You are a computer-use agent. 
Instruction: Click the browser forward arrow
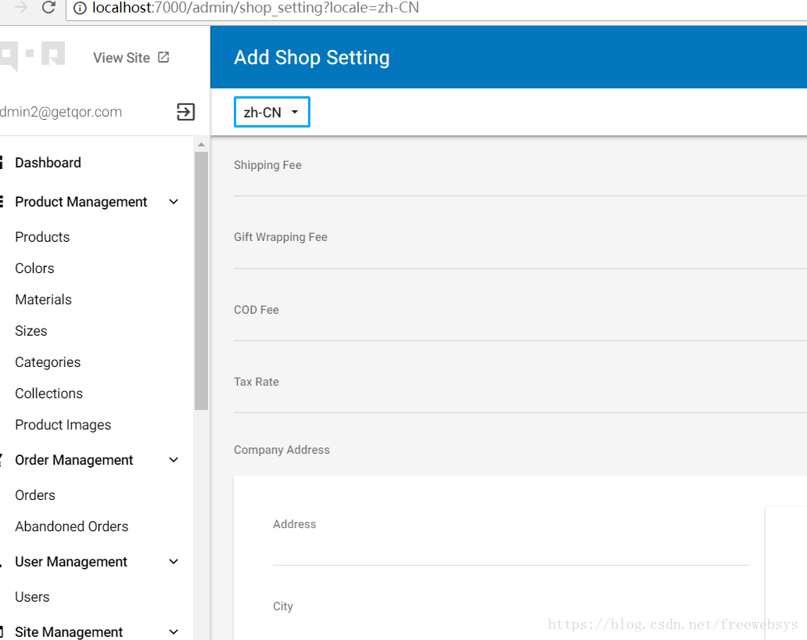(20, 7)
